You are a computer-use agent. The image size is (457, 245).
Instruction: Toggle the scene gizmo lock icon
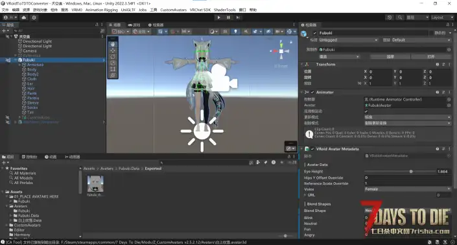click(290, 42)
